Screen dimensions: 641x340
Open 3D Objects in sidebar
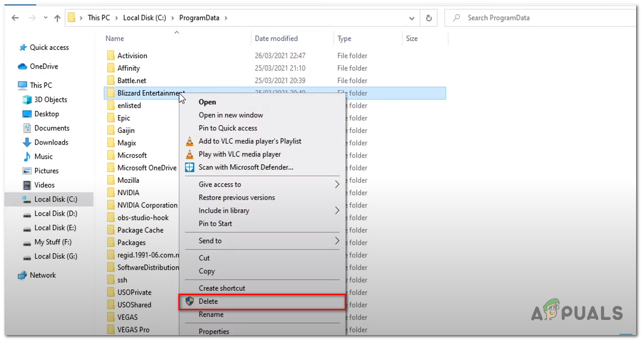(50, 100)
